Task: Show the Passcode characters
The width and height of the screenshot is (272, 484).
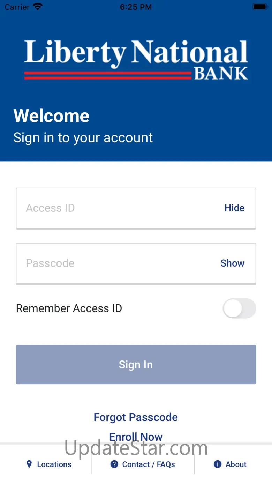Action: coord(232,263)
